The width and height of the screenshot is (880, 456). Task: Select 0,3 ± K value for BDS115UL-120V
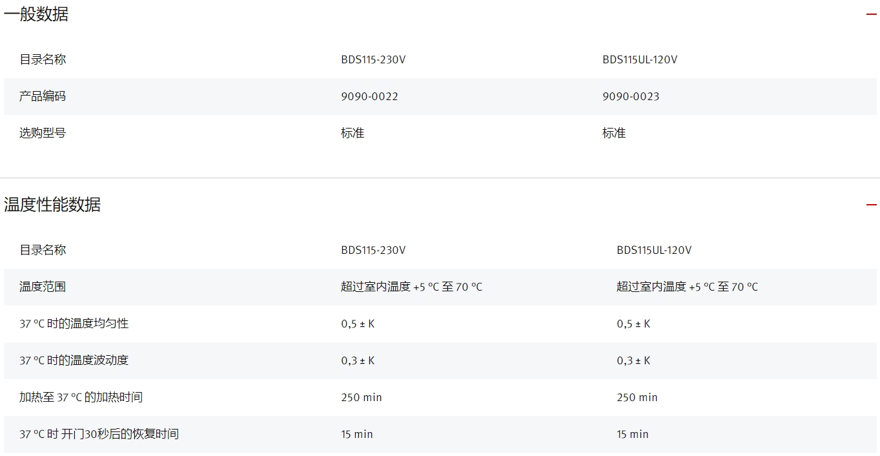pyautogui.click(x=633, y=360)
